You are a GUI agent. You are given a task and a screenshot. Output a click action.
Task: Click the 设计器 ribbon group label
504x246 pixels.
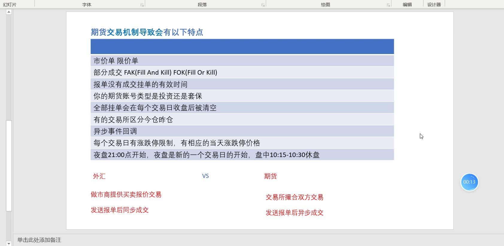point(434,5)
